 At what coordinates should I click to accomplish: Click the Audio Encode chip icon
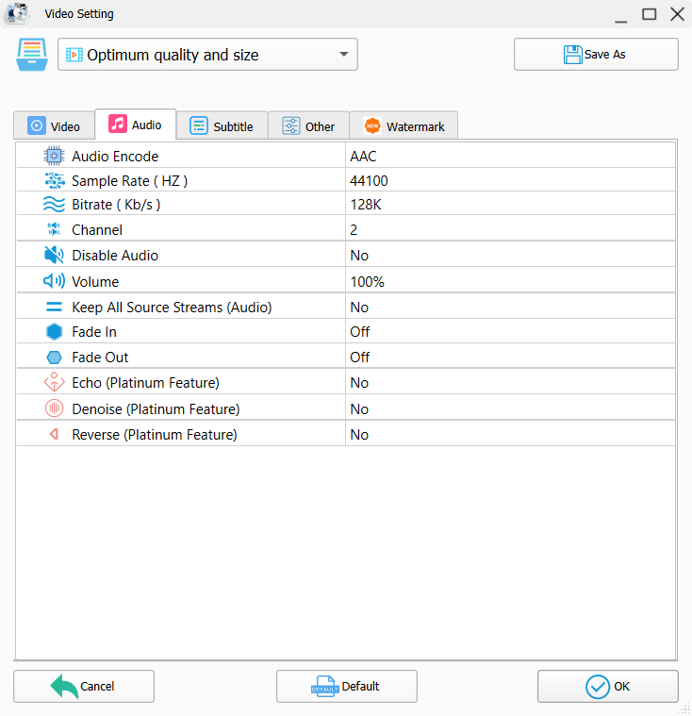coord(54,157)
